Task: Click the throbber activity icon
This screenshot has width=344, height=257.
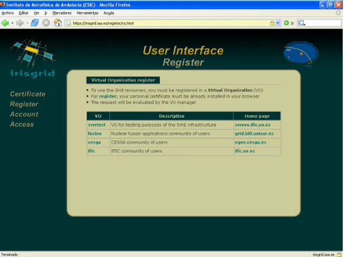Action: (x=338, y=13)
